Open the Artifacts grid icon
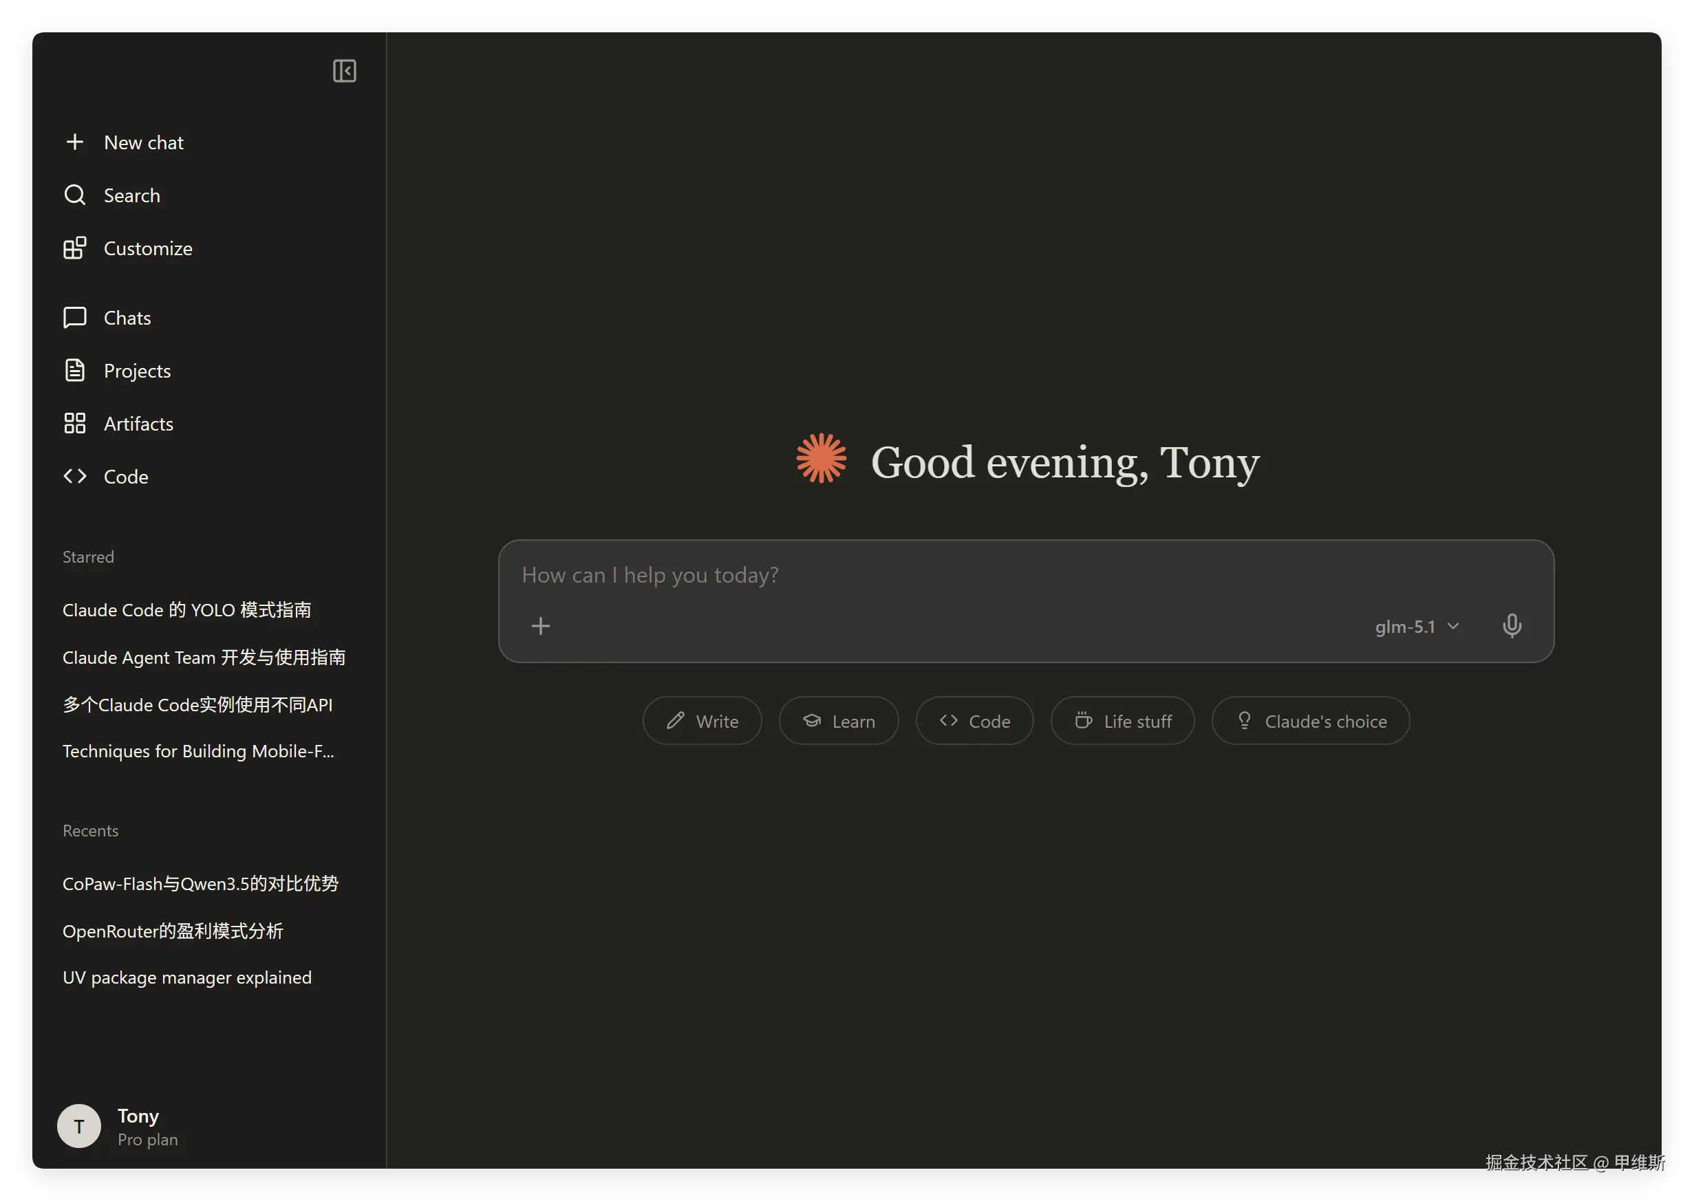Screen dimensions: 1694x1201 75,424
